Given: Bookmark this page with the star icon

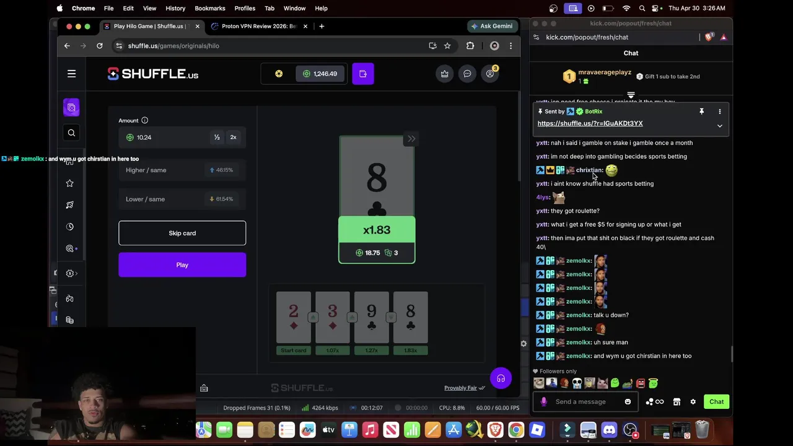Looking at the screenshot, I should [x=447, y=46].
